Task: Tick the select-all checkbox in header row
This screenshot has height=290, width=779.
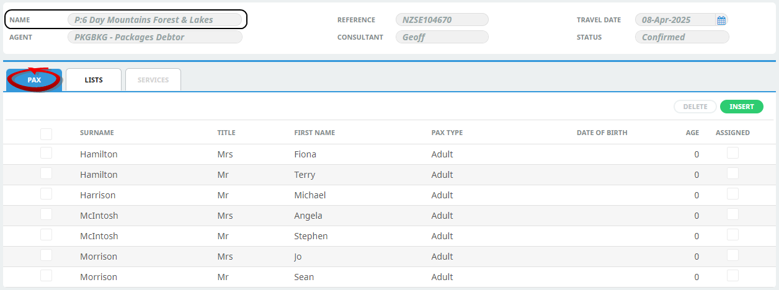Action: pos(46,133)
